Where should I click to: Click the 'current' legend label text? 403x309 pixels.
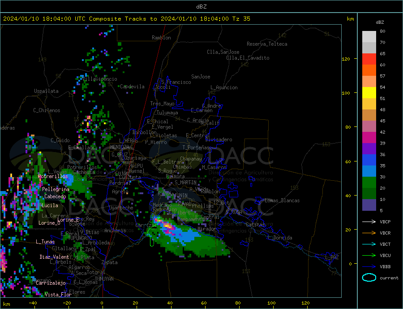tap(389, 278)
